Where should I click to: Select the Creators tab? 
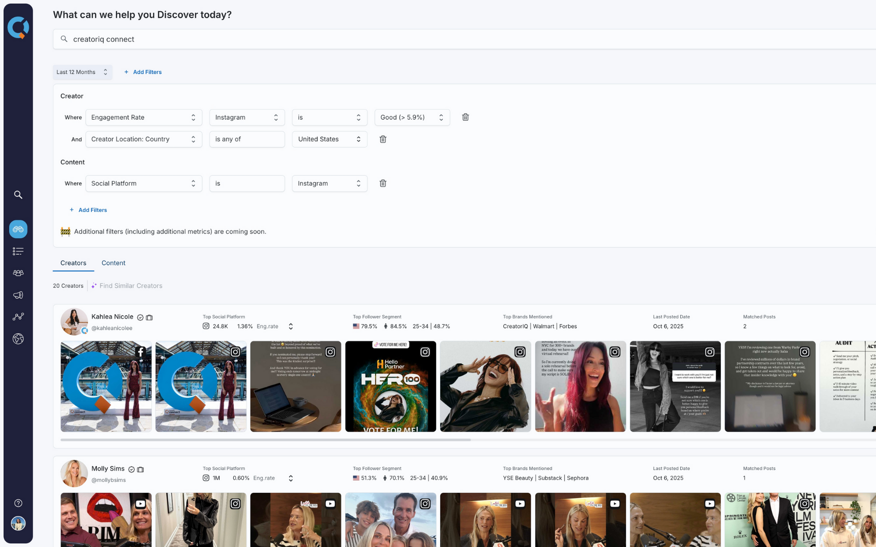click(x=73, y=263)
